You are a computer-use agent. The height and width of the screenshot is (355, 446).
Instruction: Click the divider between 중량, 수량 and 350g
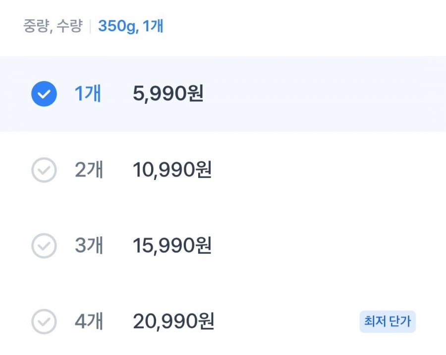(90, 26)
